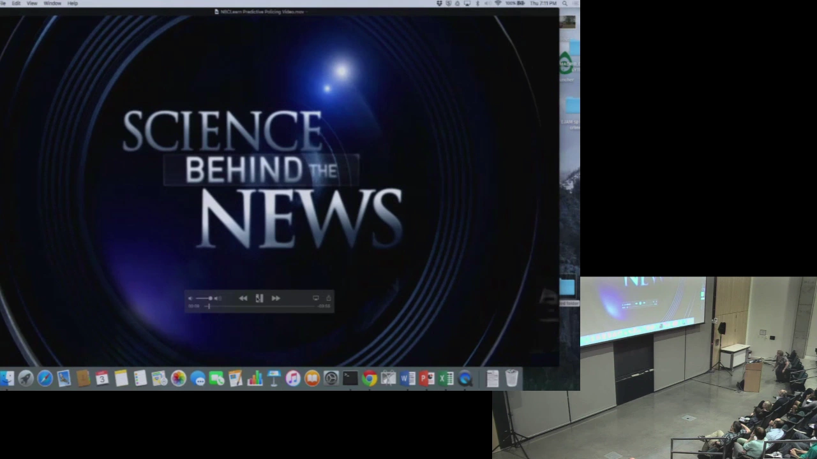Mute audio with the low-volume speaker icon
817x459 pixels.
[190, 298]
